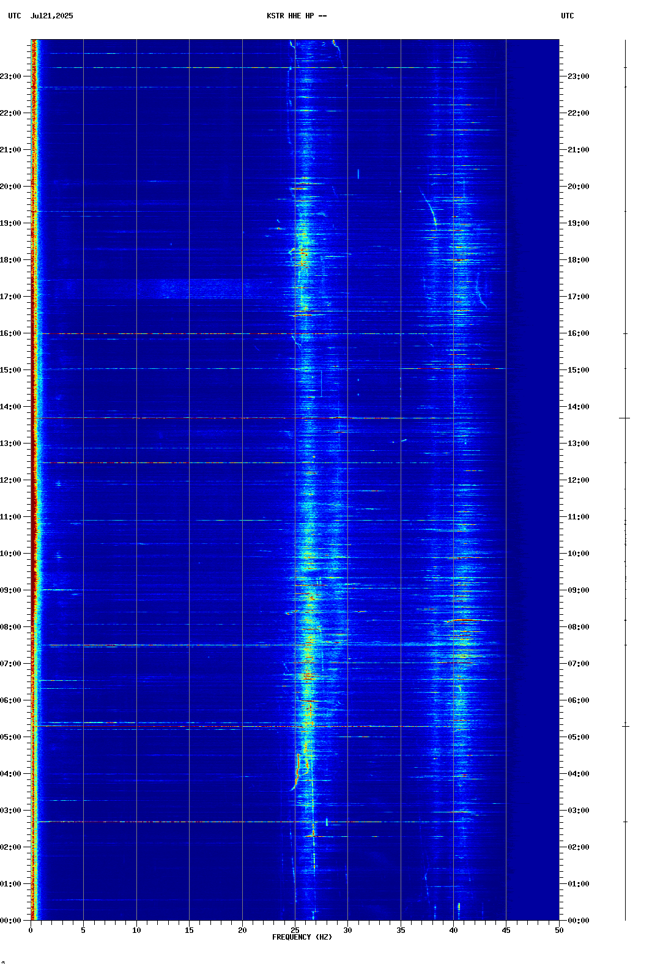The image size is (652, 969).
Task: Click the '20' frequency tick label
Action: [242, 930]
